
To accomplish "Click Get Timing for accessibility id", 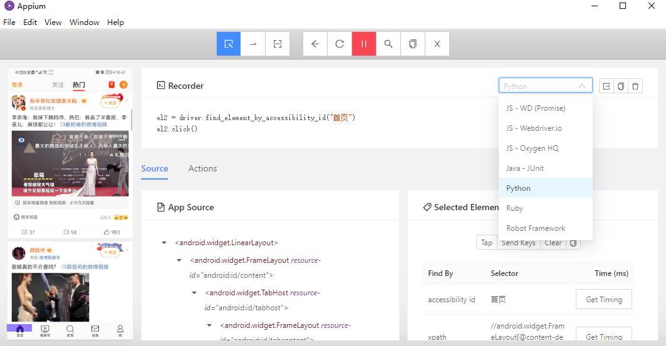I will [x=603, y=299].
